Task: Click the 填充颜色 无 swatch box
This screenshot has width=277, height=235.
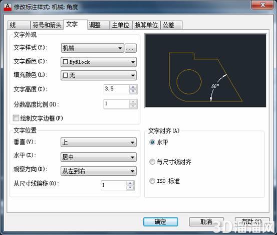Action: (x=65, y=75)
